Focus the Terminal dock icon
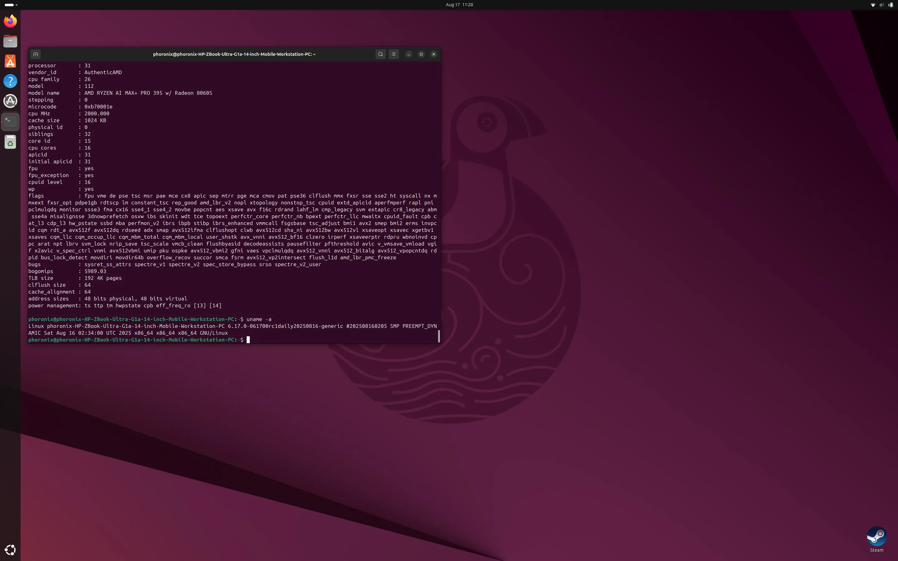The height and width of the screenshot is (561, 898). tap(10, 121)
